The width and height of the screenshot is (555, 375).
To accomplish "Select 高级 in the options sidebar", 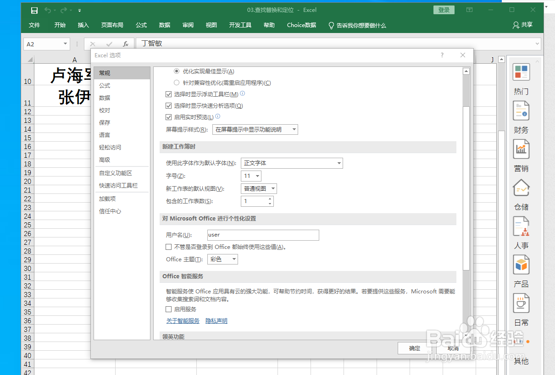I will click(x=105, y=160).
